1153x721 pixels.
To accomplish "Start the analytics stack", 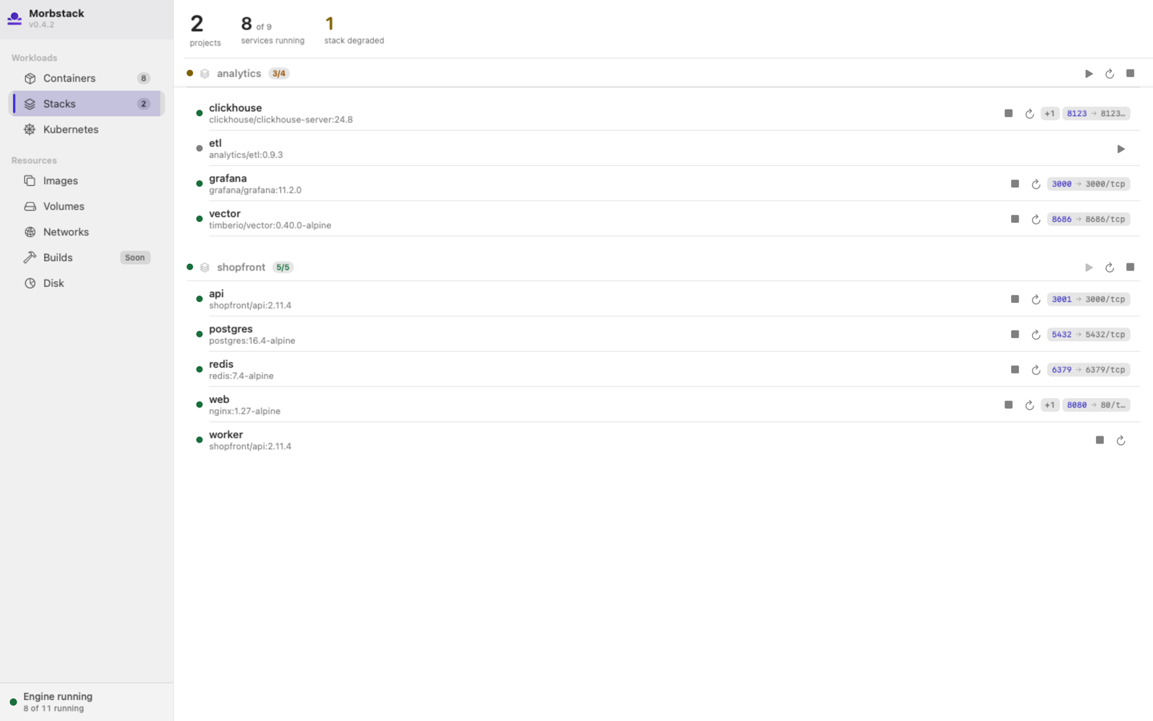I will point(1089,74).
